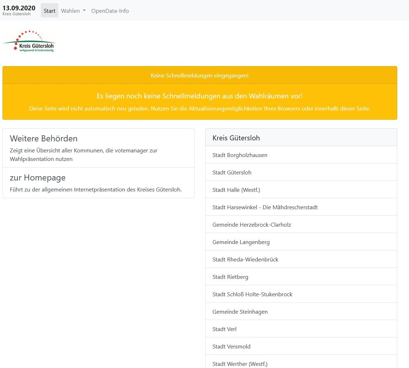
Task: Click the Kreis Gütersloh logo image
Action: [x=29, y=42]
